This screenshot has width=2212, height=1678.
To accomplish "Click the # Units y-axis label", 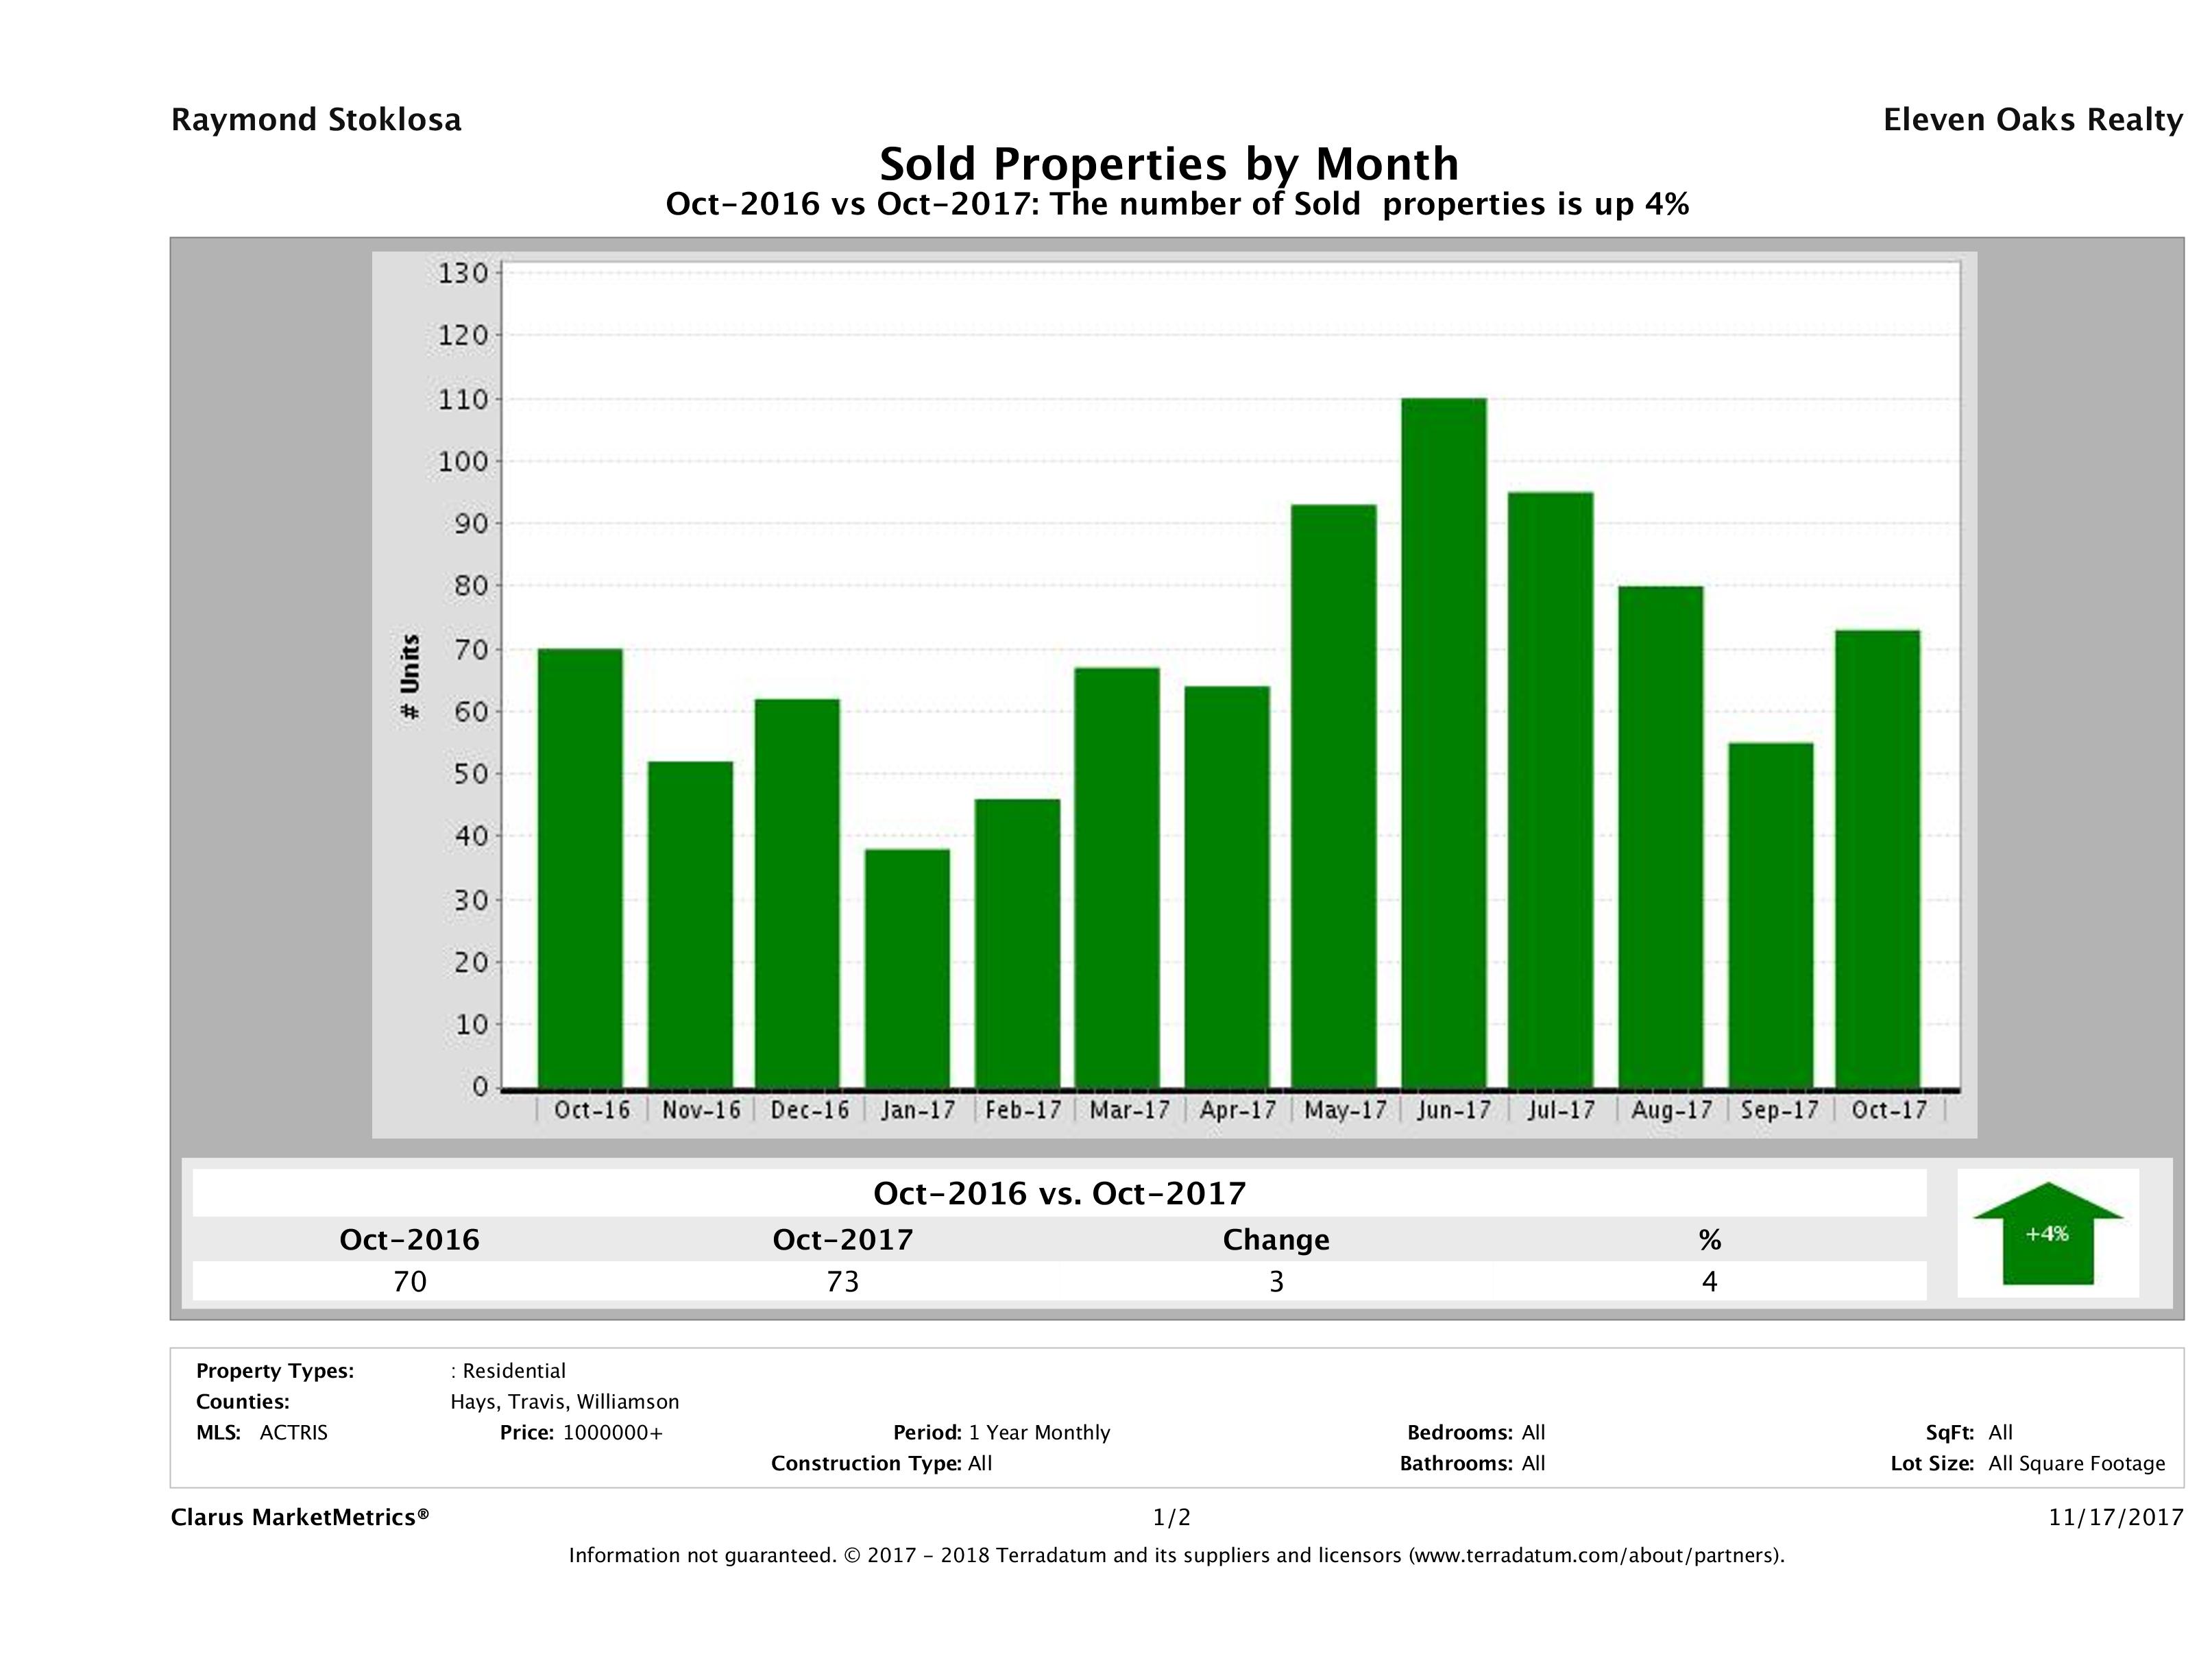I will 410,676.
